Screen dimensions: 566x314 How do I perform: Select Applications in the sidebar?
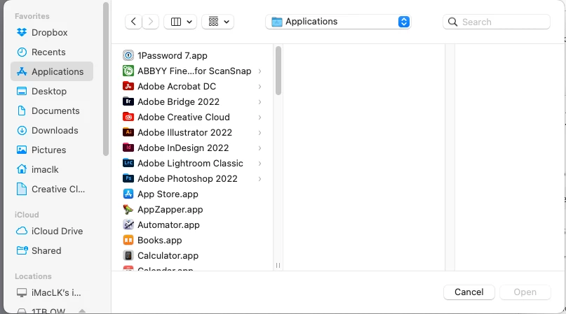pyautogui.click(x=52, y=71)
